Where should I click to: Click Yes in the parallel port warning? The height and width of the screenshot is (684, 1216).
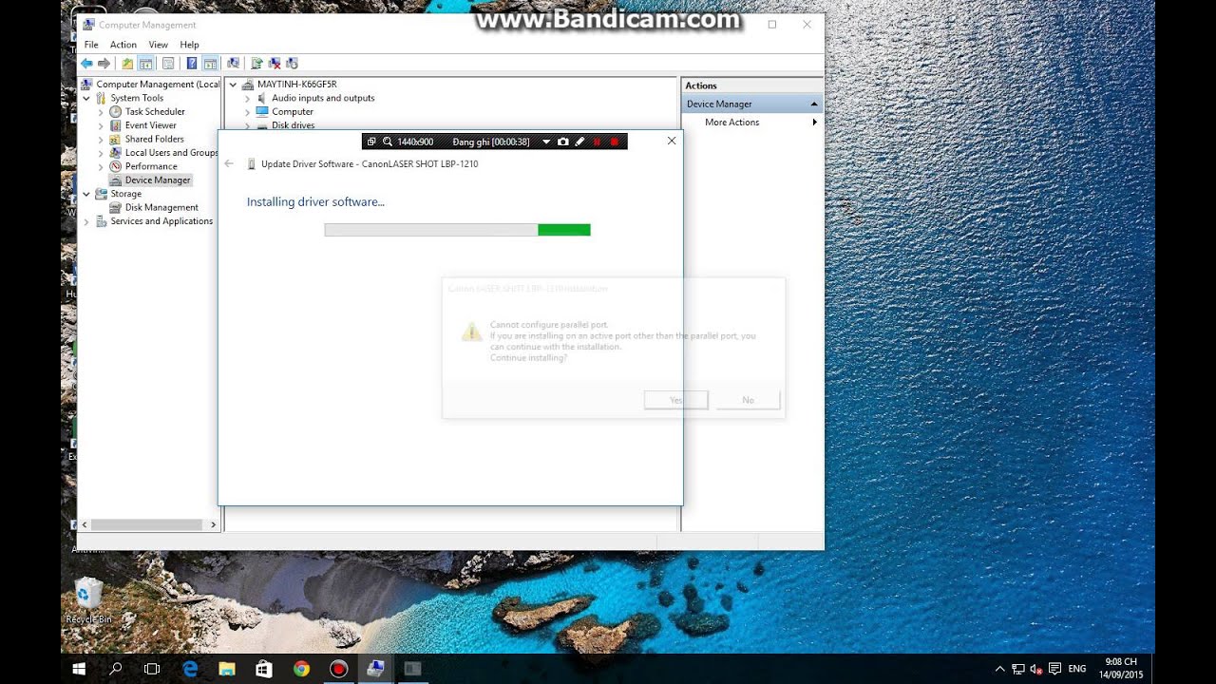pos(675,400)
